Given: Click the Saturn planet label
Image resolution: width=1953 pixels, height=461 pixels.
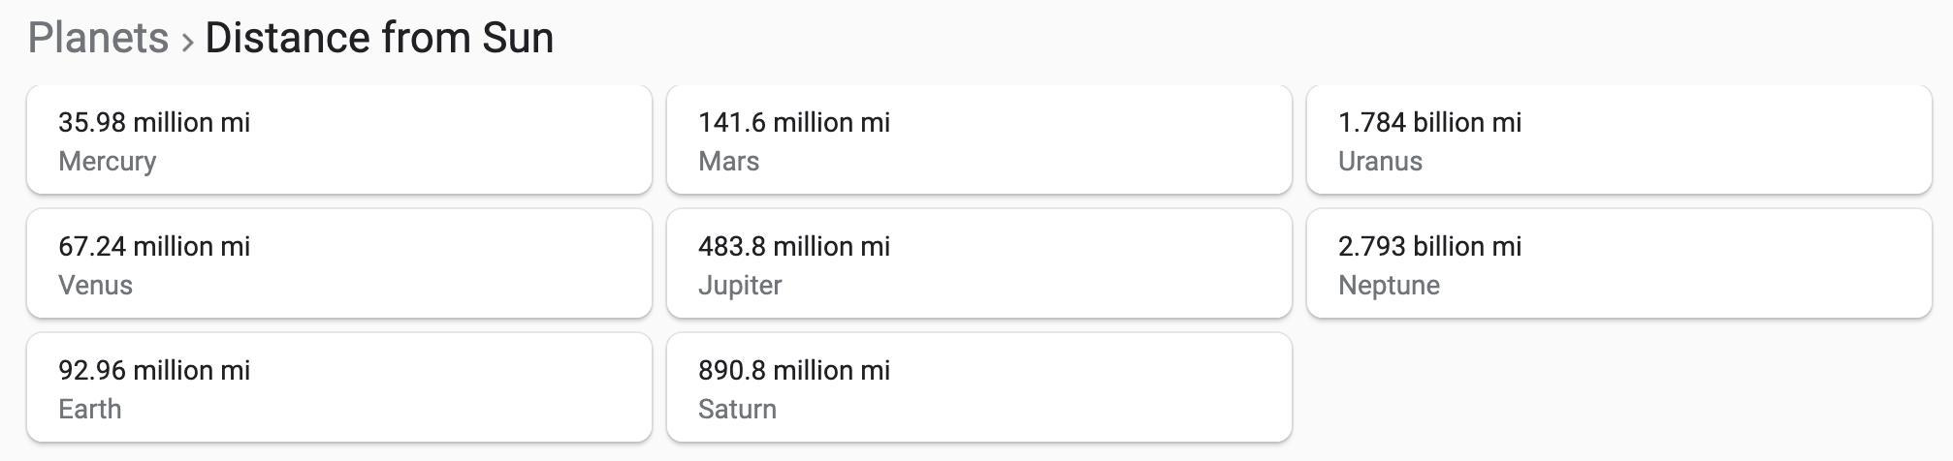Looking at the screenshot, I should [737, 409].
